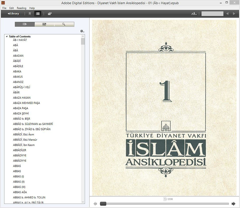
Task: Select the ABBÂDÎ, Ebû Âsım entry
Action: (x=23, y=134)
